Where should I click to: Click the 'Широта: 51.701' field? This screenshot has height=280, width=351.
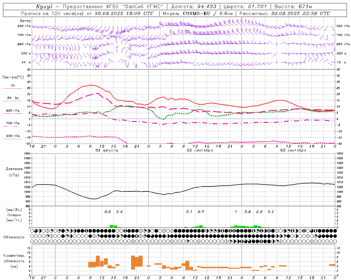[x=245, y=7]
